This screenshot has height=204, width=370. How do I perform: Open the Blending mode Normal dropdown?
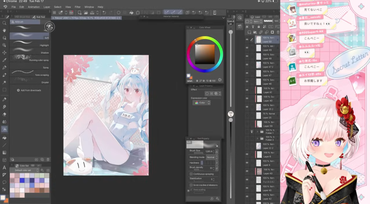[211, 157]
